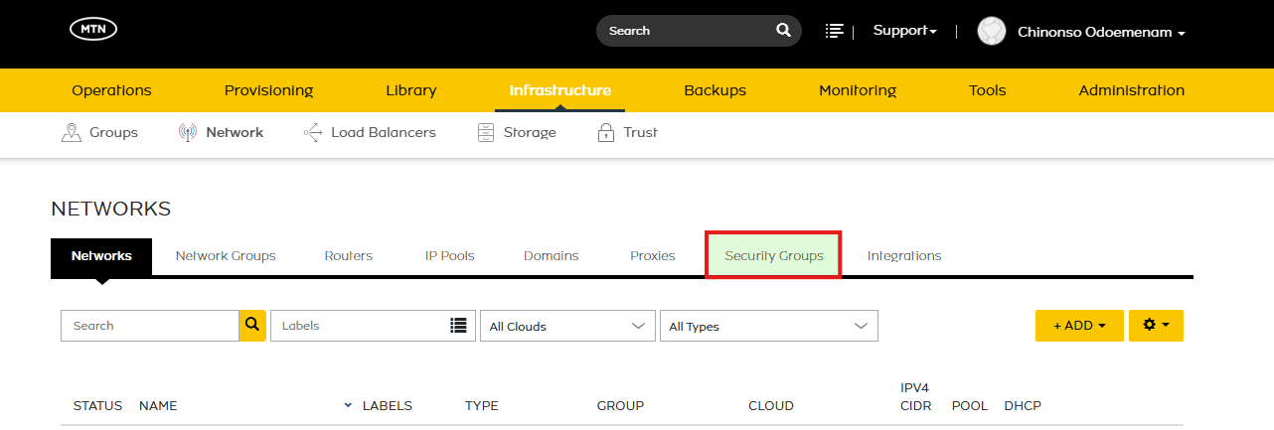
Task: Click the NAME column header
Action: coord(158,406)
